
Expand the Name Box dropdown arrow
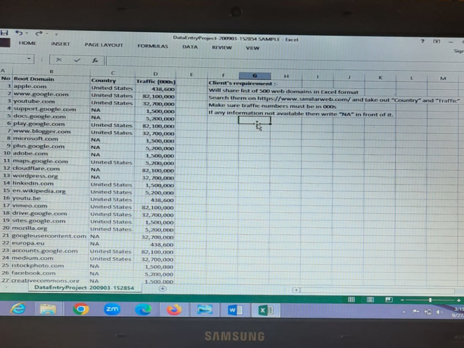29,58
